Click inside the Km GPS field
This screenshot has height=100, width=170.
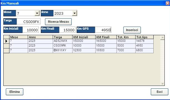pyautogui.click(x=103, y=30)
